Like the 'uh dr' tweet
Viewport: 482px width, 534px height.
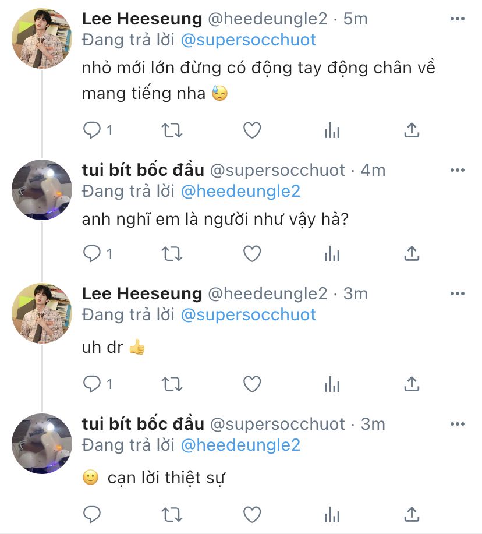251,384
